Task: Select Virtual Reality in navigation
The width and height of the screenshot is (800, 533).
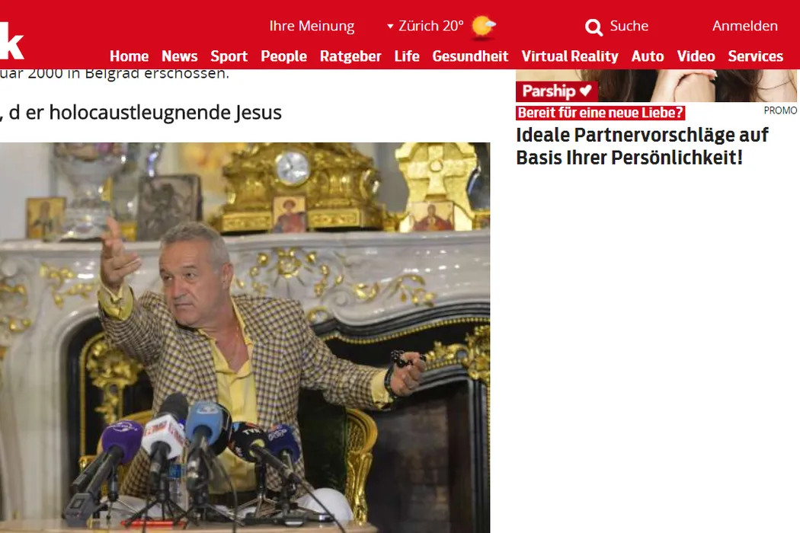Action: click(x=570, y=56)
